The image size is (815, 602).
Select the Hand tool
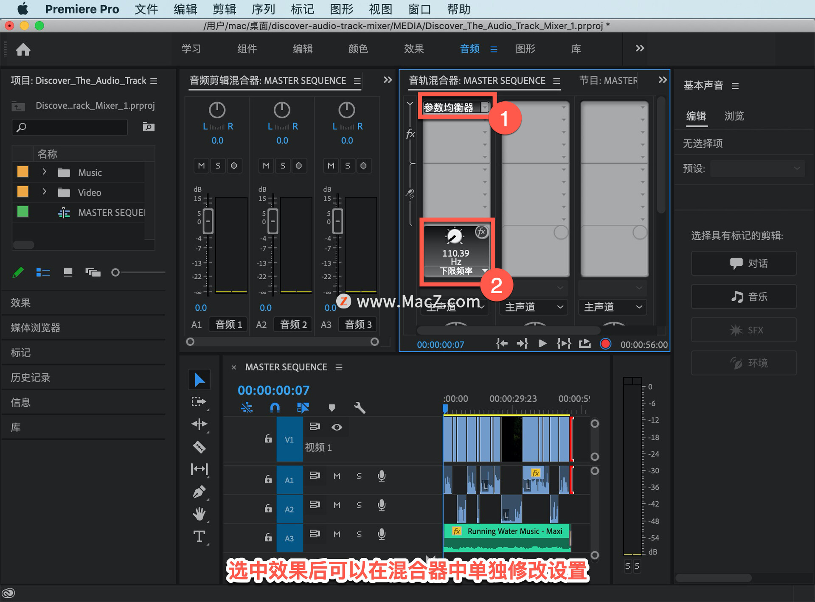199,514
